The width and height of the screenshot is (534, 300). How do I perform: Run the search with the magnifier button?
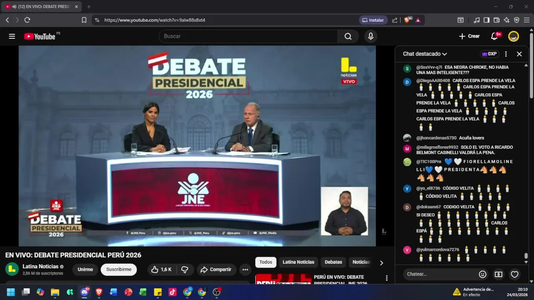coord(348,36)
